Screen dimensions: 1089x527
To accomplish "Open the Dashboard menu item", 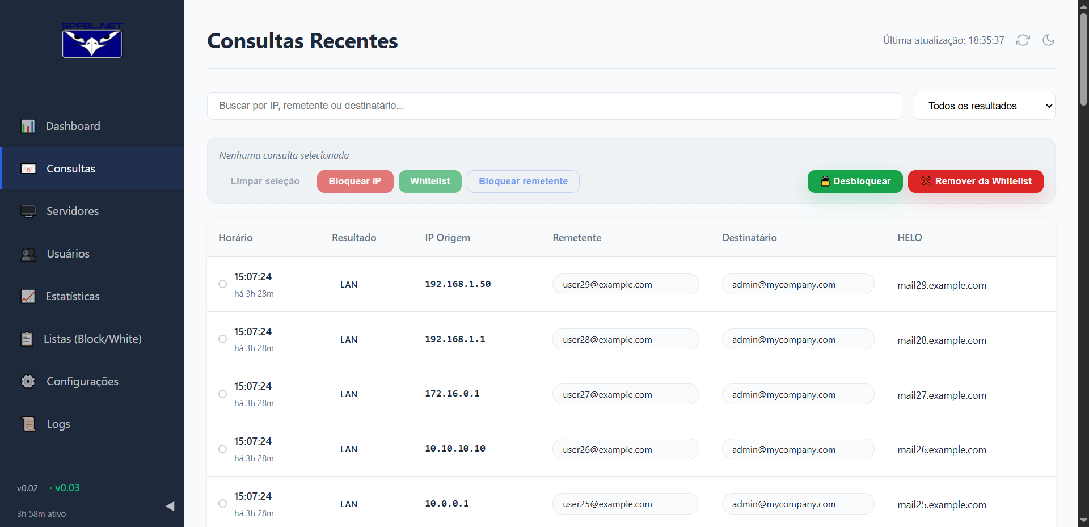I will click(x=92, y=126).
